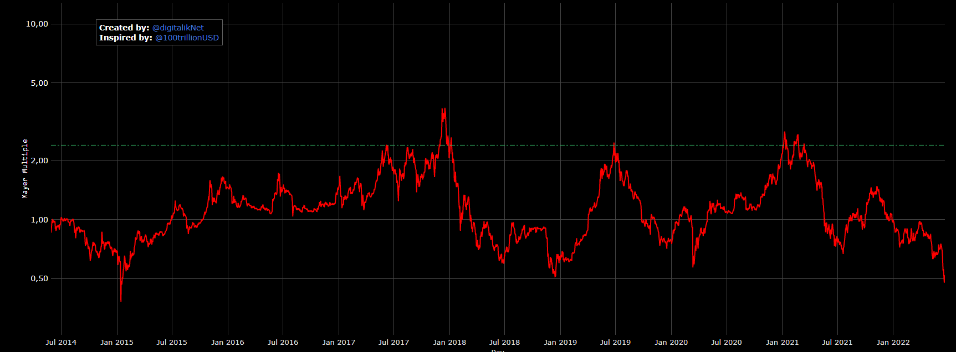Image resolution: width=956 pixels, height=352 pixels.
Task: Click the 'Mayer Multiple' axis title
Action: pos(25,169)
